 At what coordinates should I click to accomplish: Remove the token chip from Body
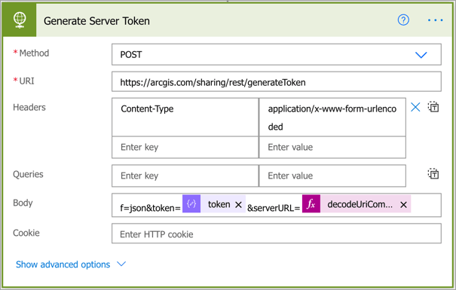click(x=238, y=205)
